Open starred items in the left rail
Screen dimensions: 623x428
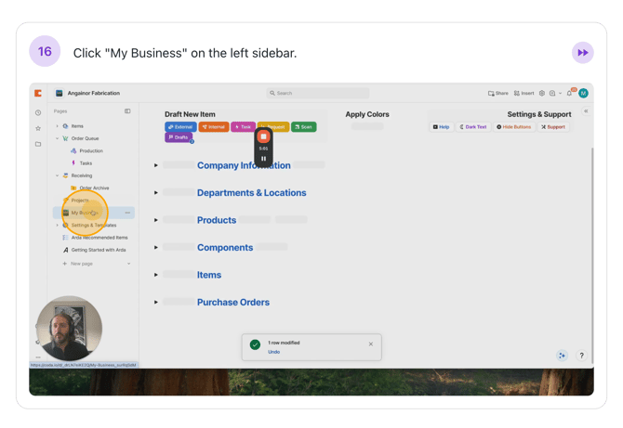pos(38,128)
